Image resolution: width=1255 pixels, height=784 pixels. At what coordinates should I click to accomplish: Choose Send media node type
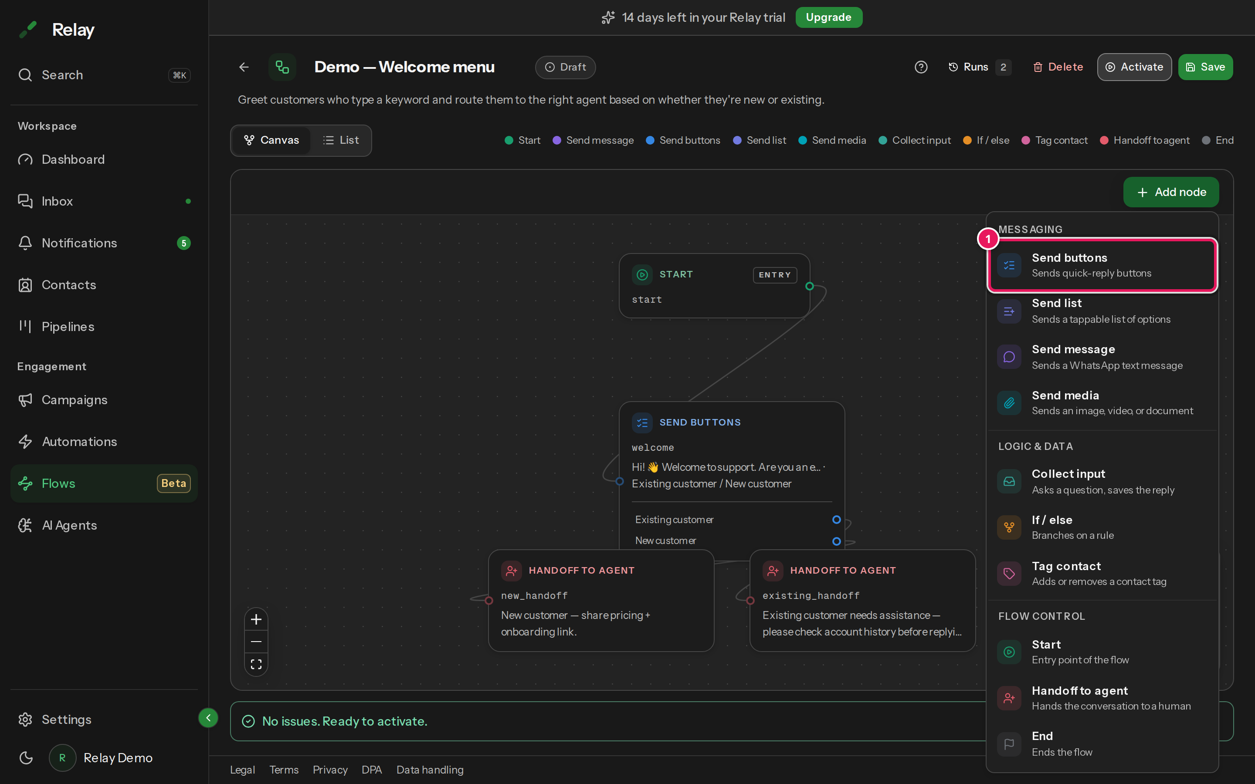pos(1102,403)
